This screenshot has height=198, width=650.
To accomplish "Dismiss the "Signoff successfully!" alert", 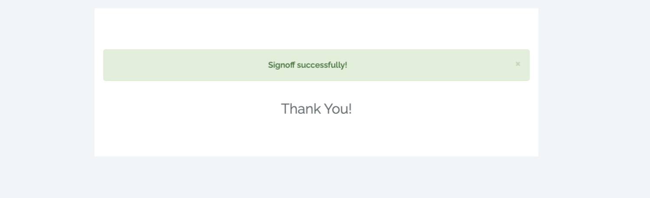I will [517, 64].
